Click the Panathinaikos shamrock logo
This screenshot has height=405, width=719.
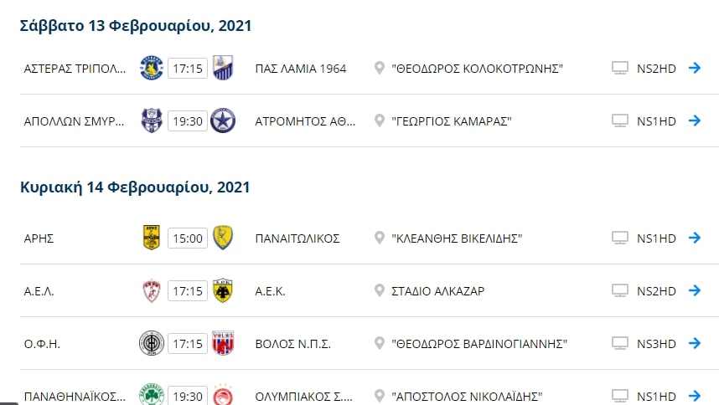click(x=152, y=395)
